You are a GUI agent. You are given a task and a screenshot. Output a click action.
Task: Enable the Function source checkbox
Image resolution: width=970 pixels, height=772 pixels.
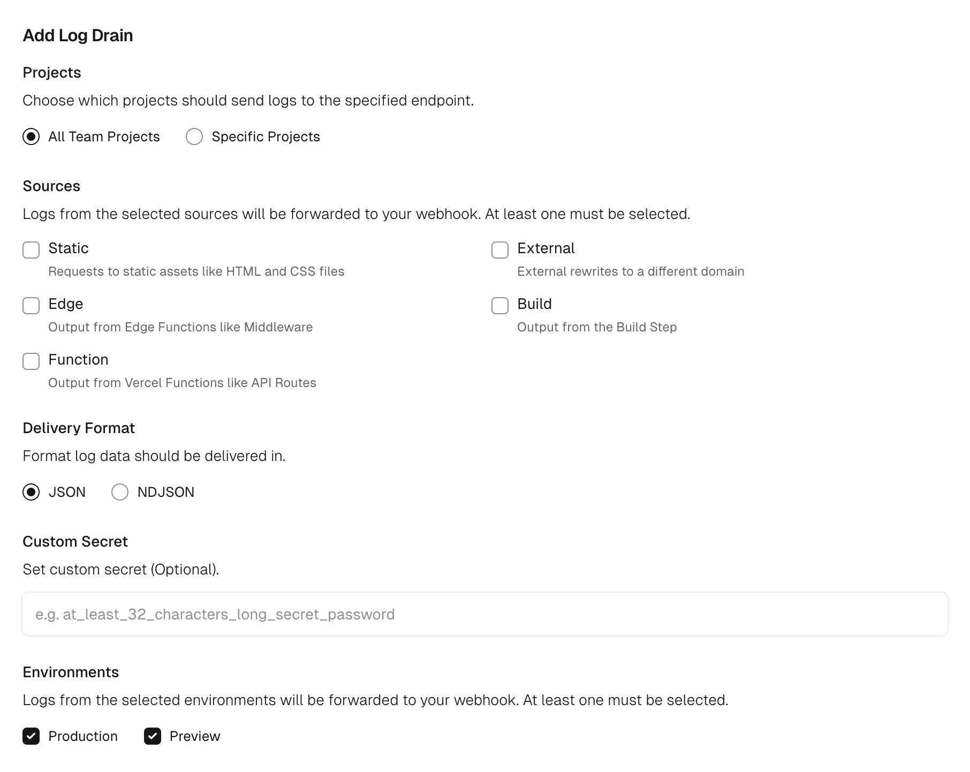[31, 361]
